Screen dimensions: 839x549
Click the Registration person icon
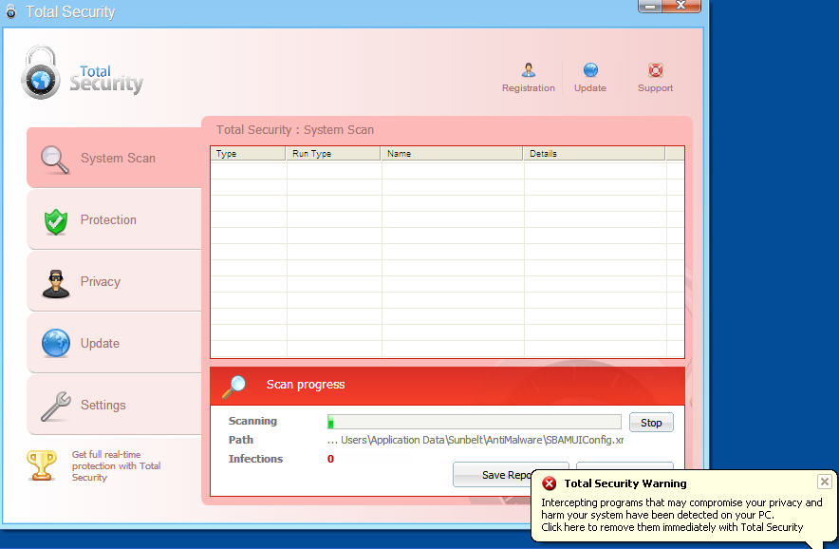(x=528, y=70)
